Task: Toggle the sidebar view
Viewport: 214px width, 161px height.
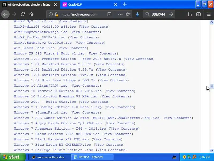Action: 198,14
